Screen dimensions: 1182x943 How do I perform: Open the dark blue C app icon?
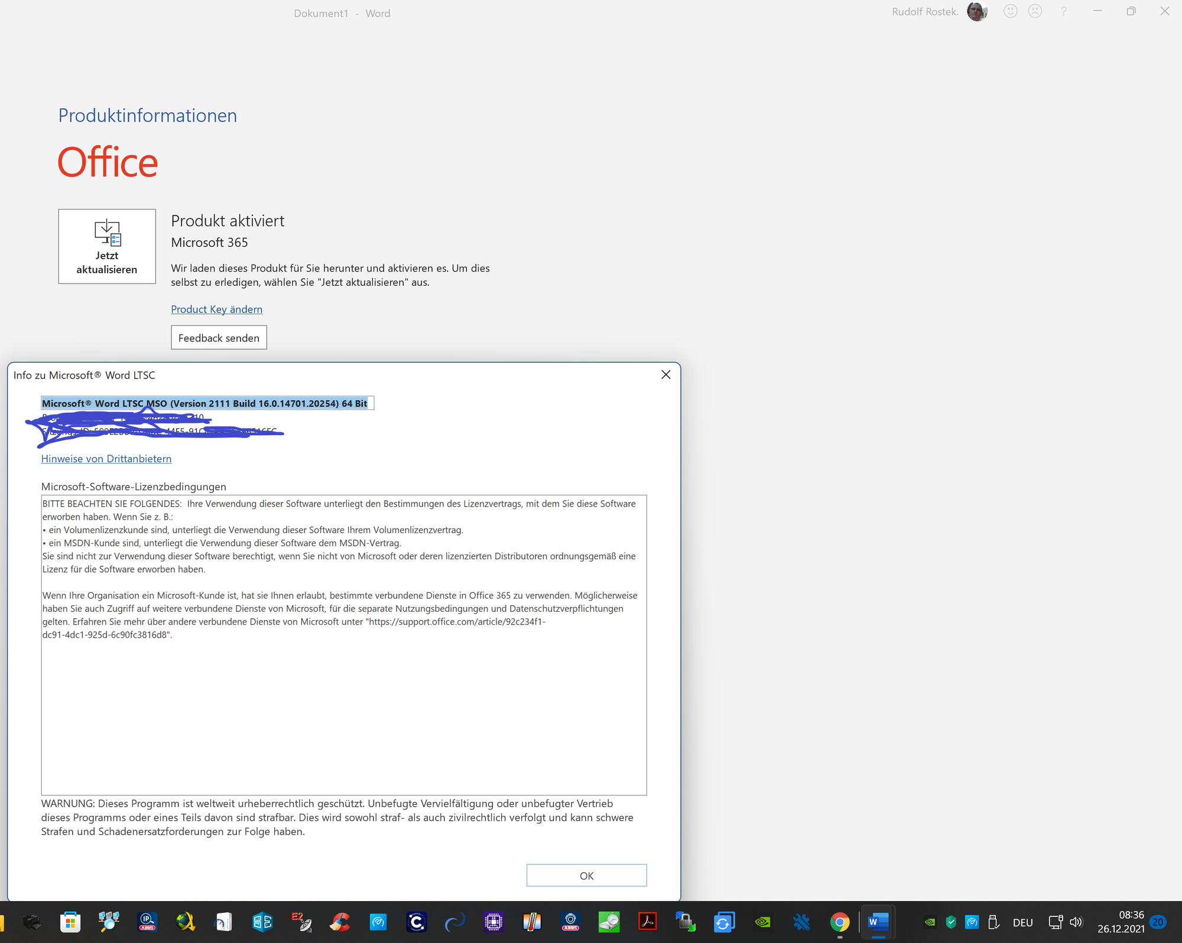417,922
